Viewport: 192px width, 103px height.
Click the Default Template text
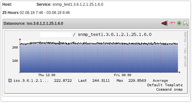[x=165, y=85]
